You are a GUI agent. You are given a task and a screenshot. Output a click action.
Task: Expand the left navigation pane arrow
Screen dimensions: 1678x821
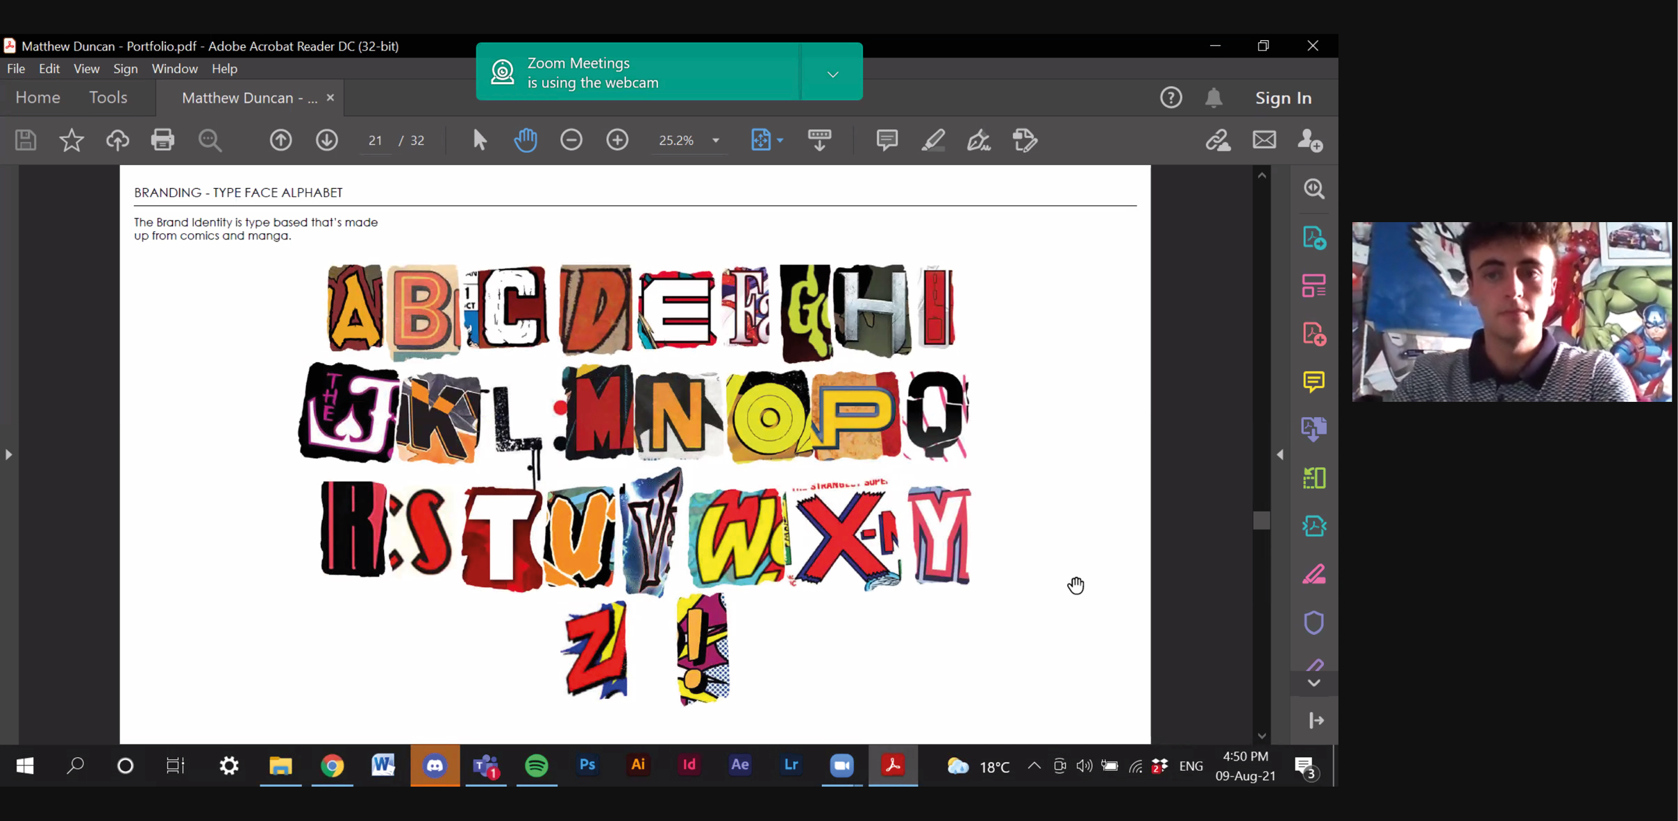point(8,455)
